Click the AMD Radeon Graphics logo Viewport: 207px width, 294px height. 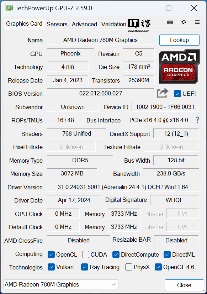179,67
